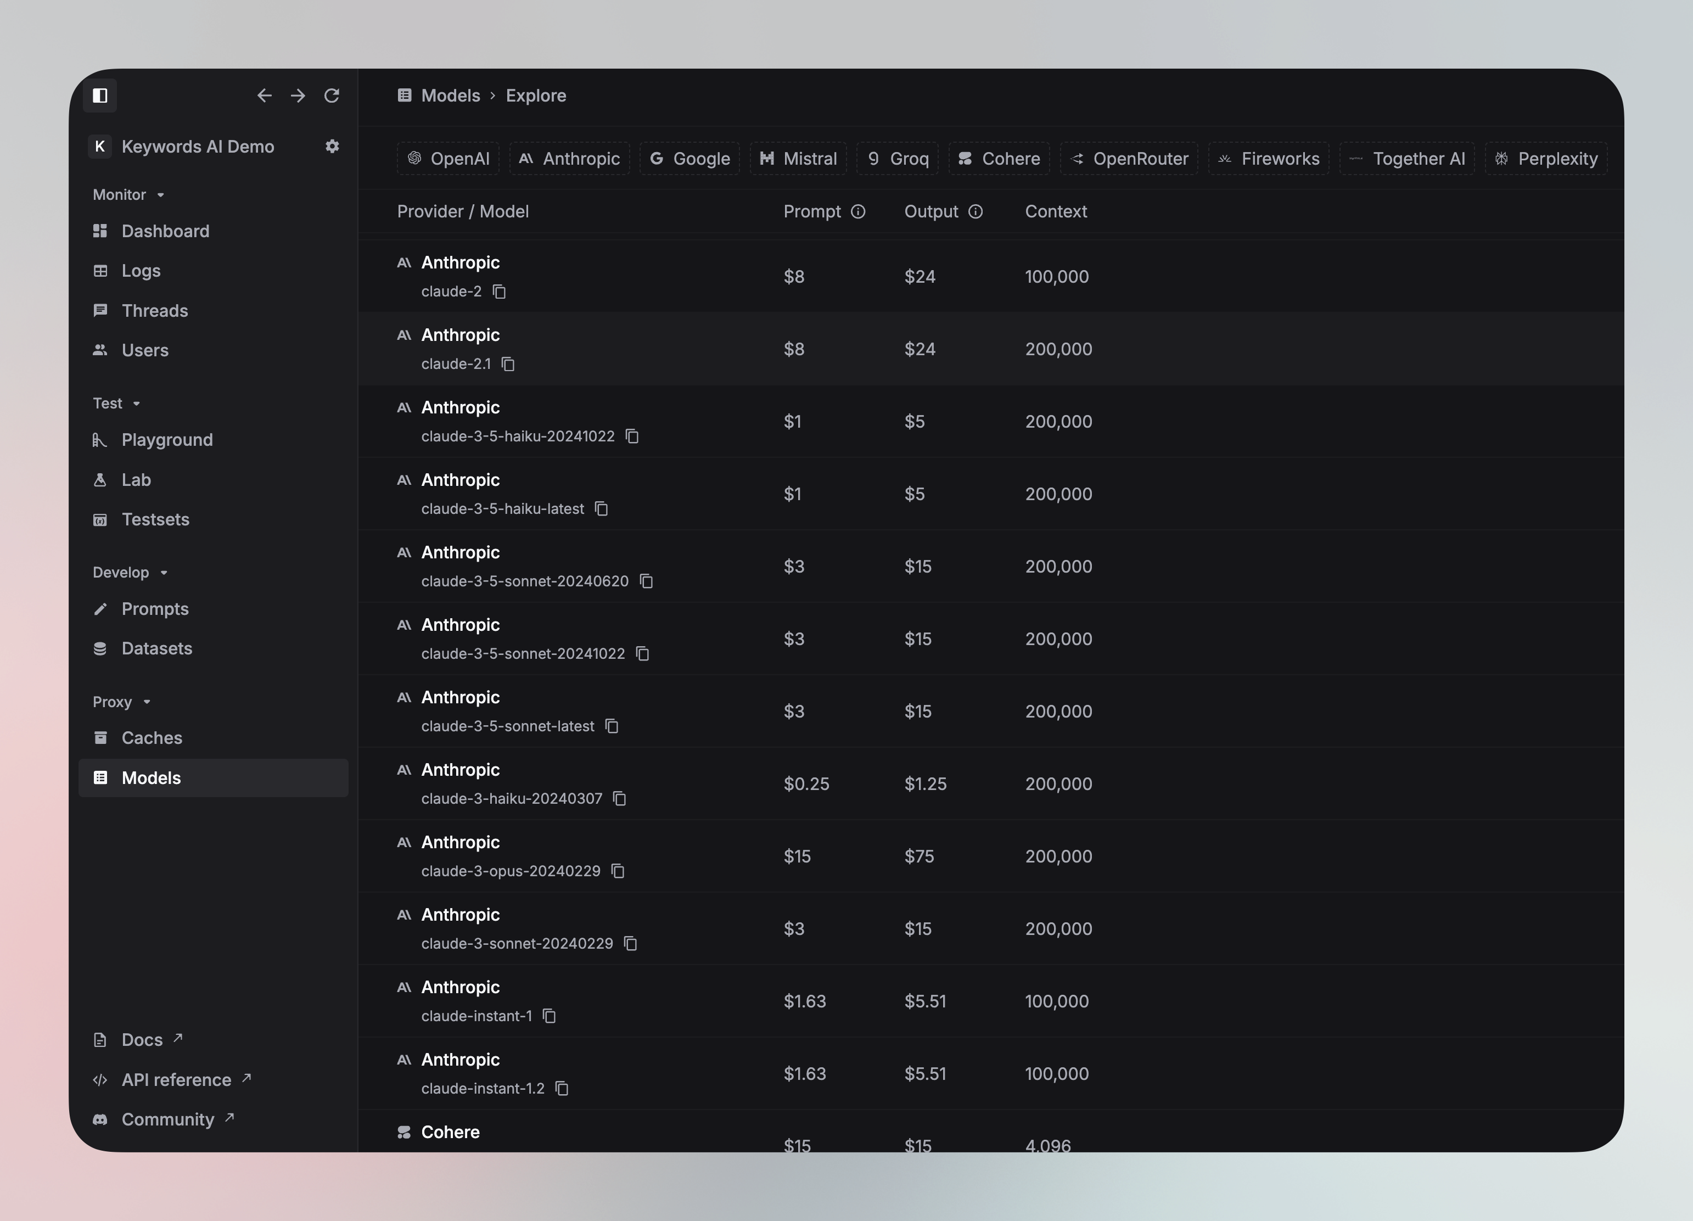The width and height of the screenshot is (1693, 1221).
Task: Filter models by Google provider
Action: (689, 159)
